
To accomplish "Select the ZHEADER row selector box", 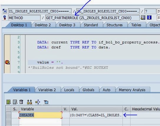I will (8, 115).
